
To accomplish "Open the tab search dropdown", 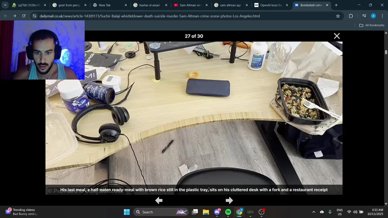I will point(5,5).
